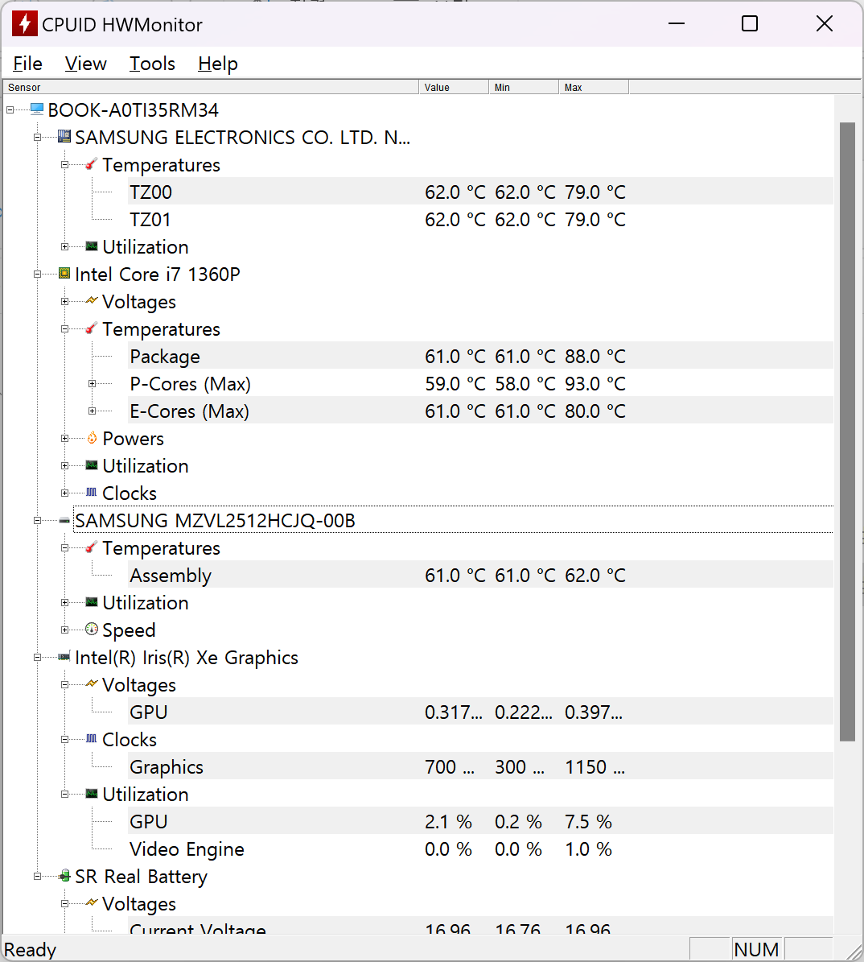This screenshot has height=962, width=864.
Task: Click the graphics card icon beside Intel Iris Xe
Action: click(64, 657)
